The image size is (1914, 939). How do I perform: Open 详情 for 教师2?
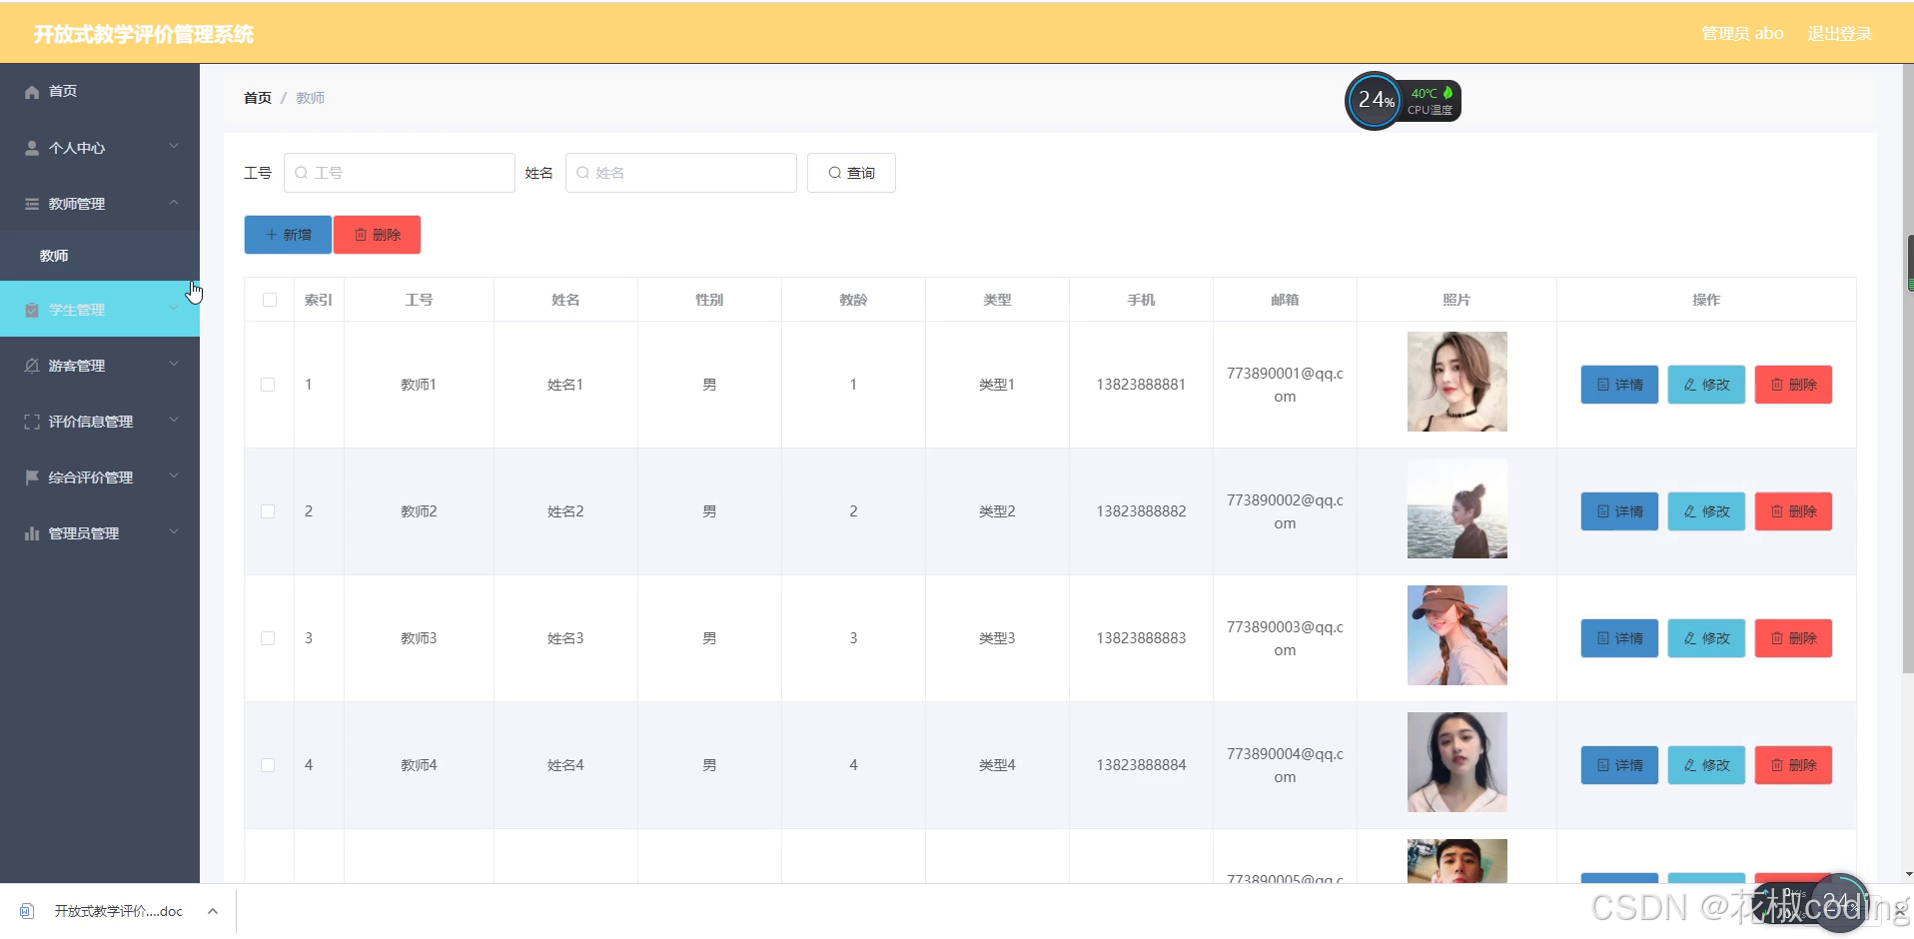coord(1619,511)
